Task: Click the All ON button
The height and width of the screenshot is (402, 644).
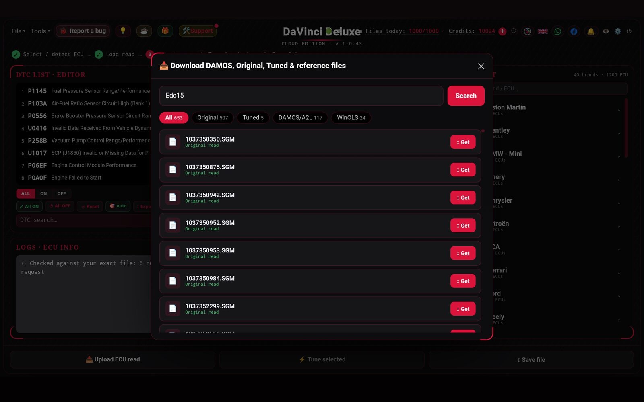Action: click(29, 206)
